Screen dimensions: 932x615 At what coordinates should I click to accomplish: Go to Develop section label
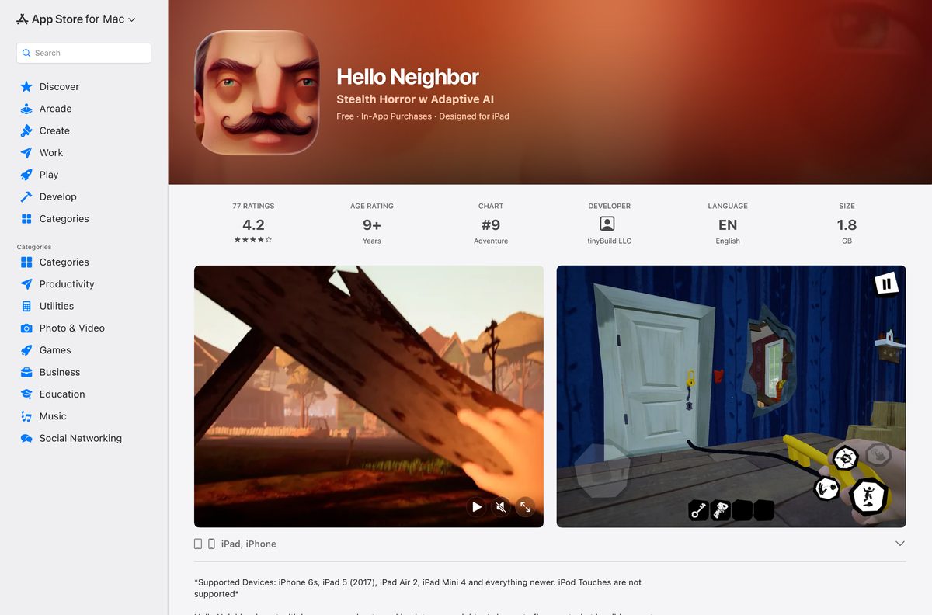point(58,196)
